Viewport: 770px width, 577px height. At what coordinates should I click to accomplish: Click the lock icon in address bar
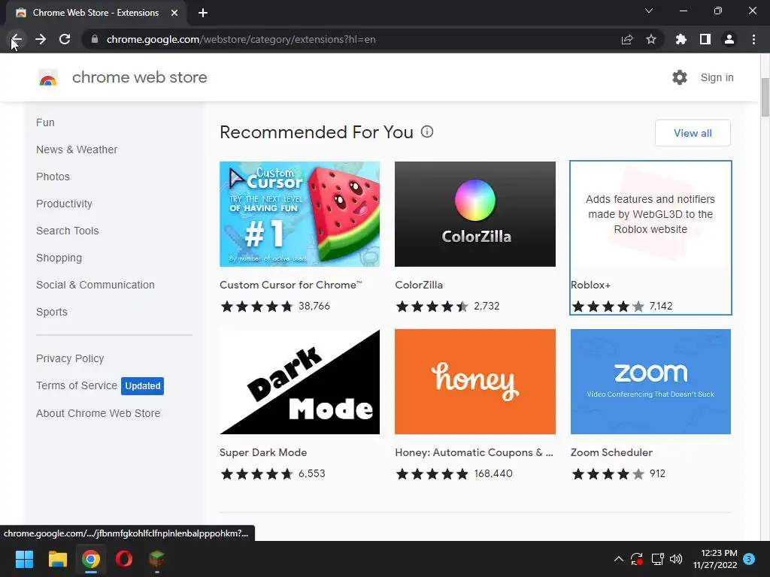[95, 39]
